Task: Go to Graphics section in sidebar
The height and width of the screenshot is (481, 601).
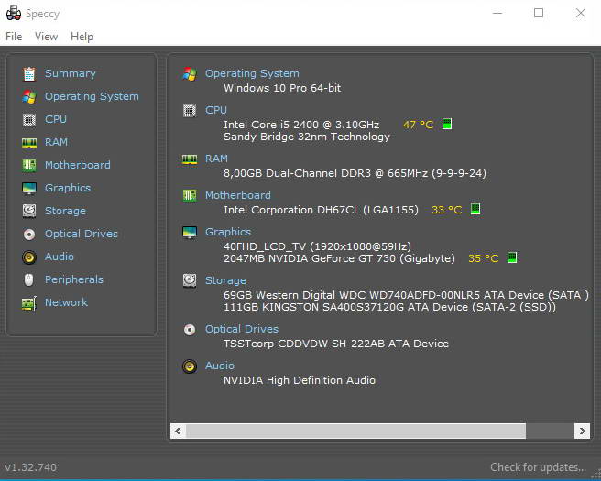Action: tap(68, 188)
